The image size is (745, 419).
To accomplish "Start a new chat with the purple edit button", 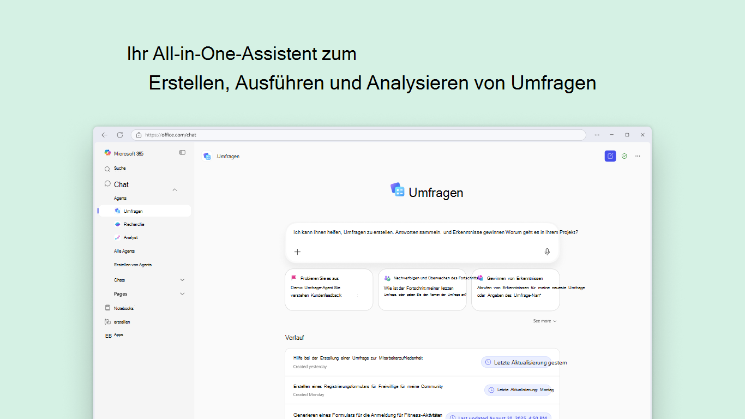I will 610,156.
